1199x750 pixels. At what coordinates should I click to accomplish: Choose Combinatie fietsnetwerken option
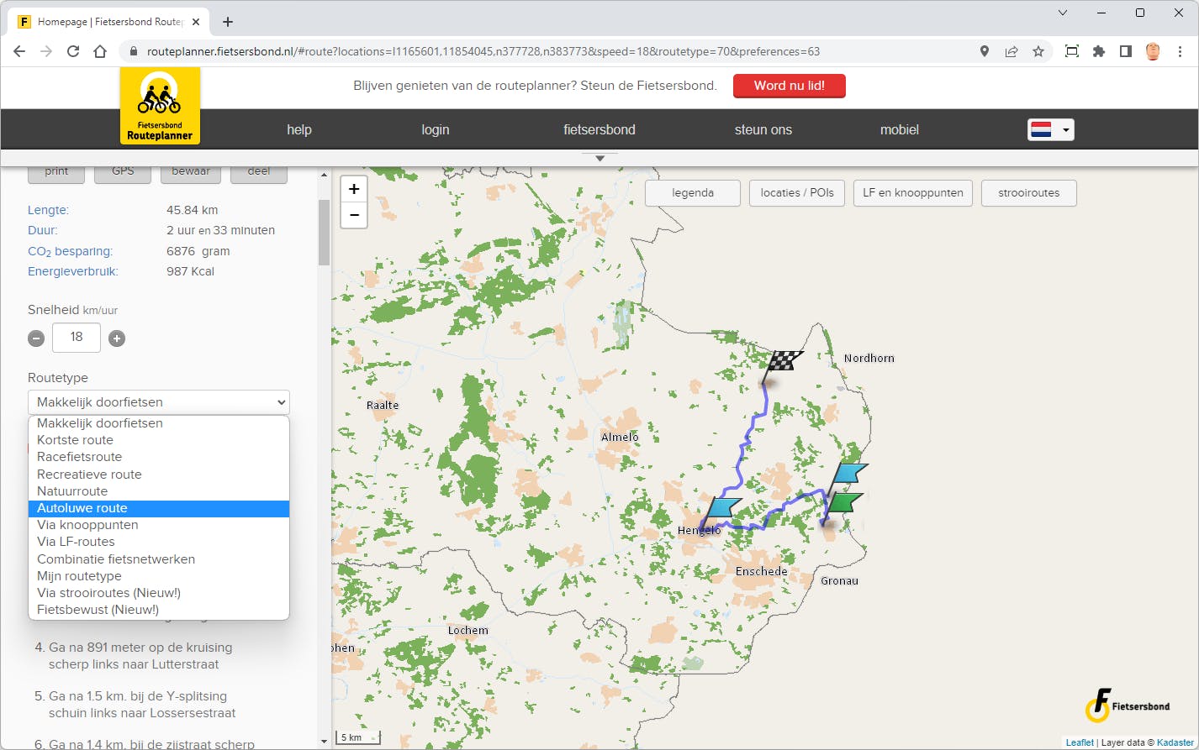tap(159, 559)
